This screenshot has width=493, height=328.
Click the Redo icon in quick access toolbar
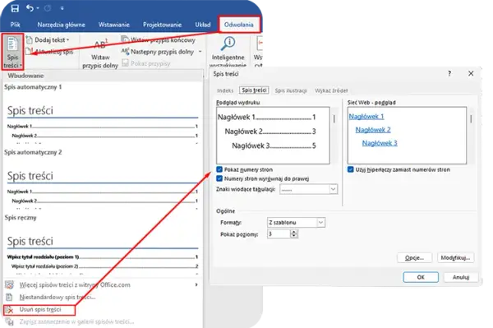(48, 8)
